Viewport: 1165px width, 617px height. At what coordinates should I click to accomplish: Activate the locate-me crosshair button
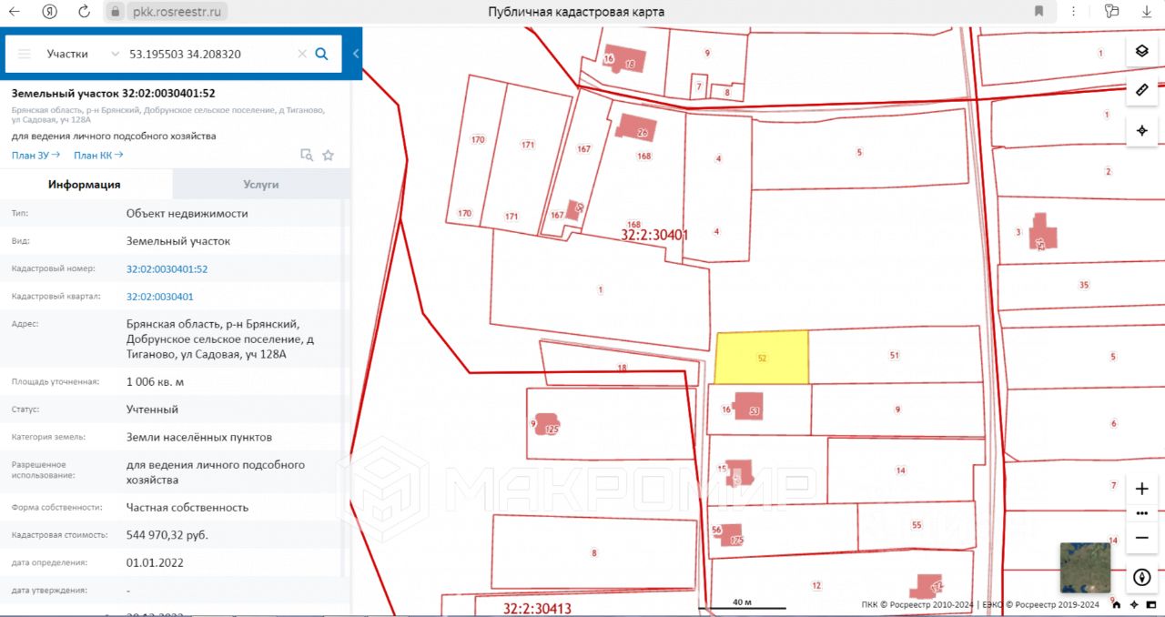click(x=1141, y=130)
